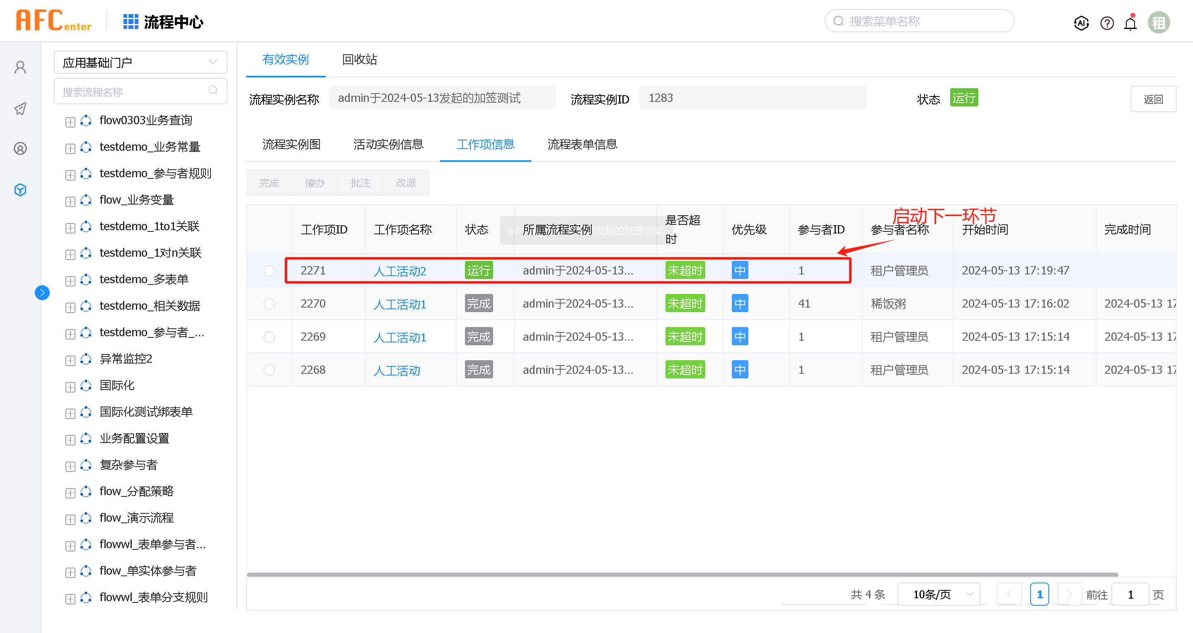Open the 人工活动2 work item link
The image size is (1193, 633).
click(x=400, y=271)
